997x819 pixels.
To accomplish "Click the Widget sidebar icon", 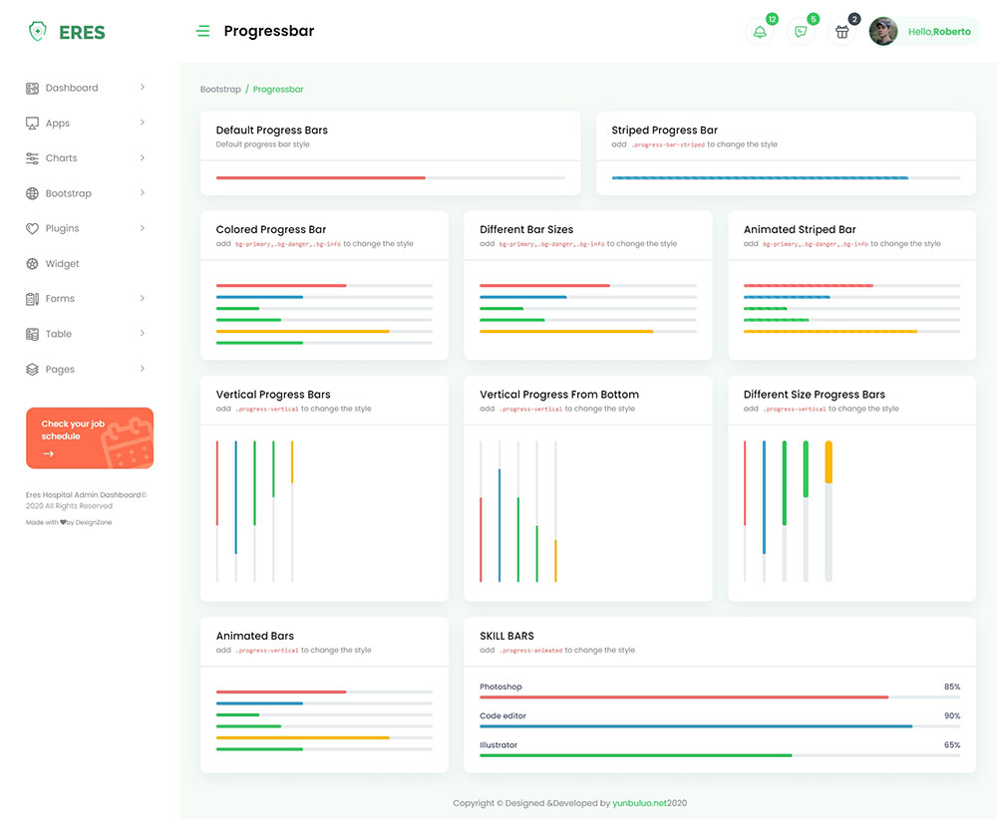I will (x=32, y=264).
